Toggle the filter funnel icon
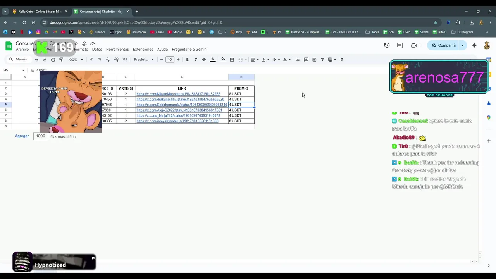 click(x=322, y=60)
